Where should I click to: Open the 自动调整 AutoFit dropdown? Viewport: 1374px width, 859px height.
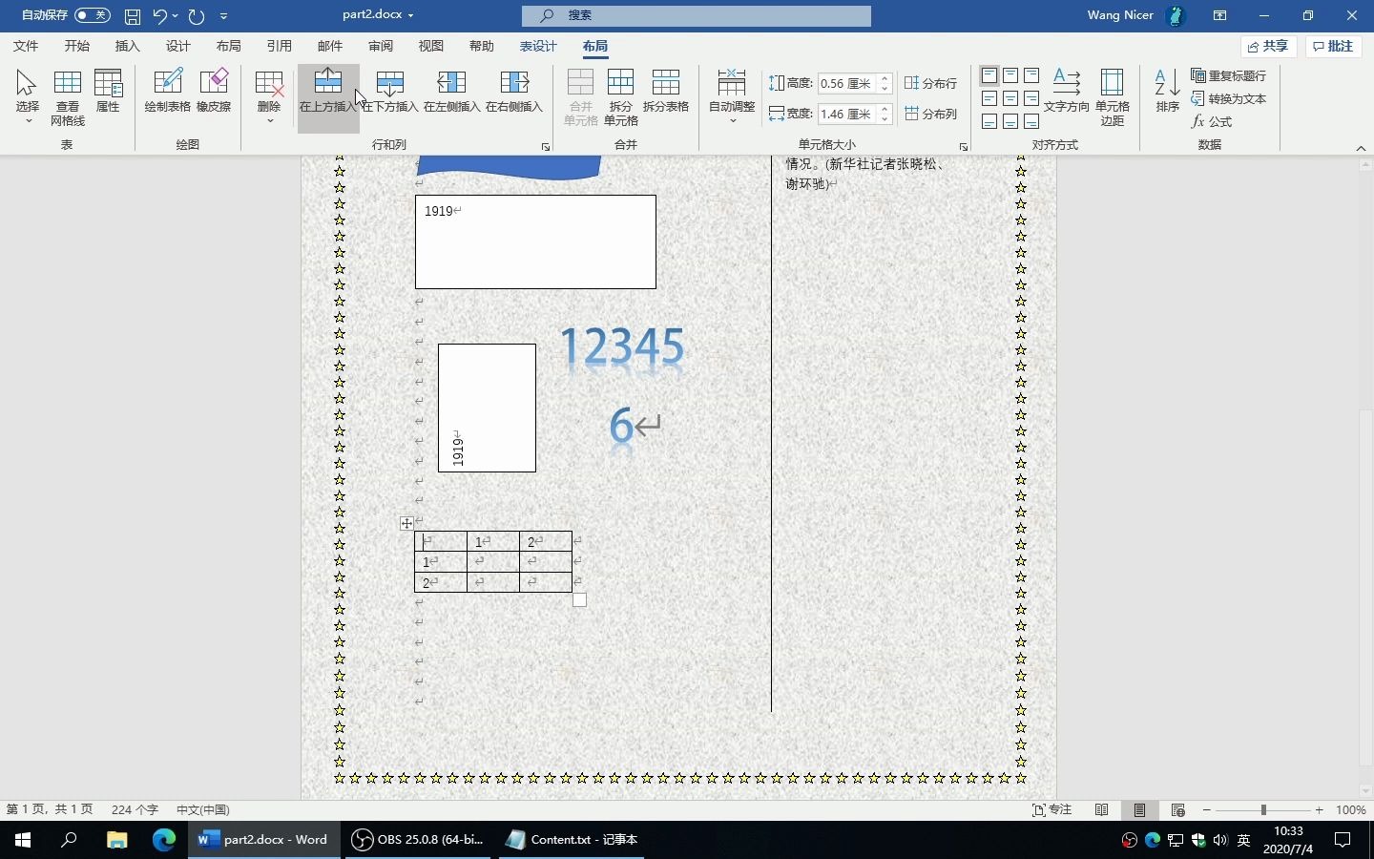pyautogui.click(x=730, y=95)
